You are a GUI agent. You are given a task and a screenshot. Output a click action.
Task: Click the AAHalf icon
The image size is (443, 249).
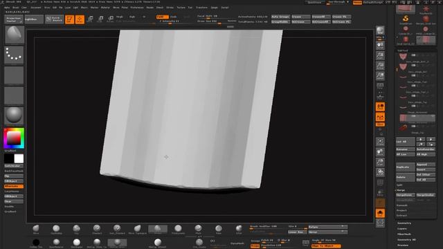click(x=380, y=76)
